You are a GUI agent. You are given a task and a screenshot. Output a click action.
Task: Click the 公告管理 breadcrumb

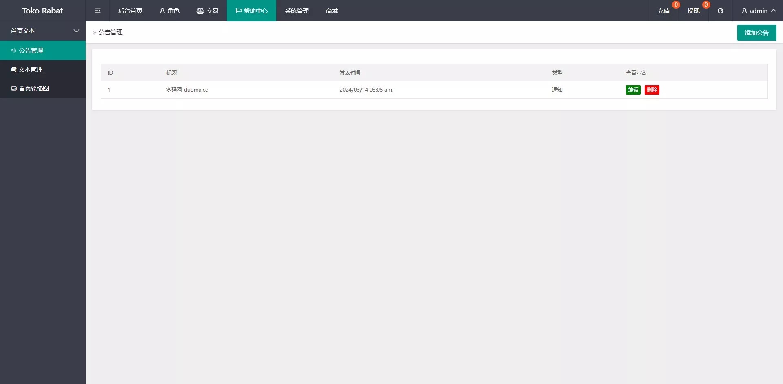[110, 32]
